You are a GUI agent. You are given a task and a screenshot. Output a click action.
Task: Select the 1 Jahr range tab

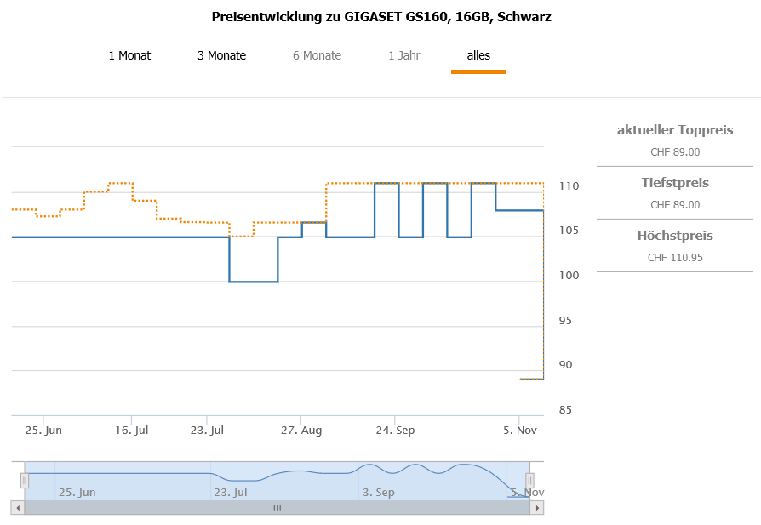(x=403, y=56)
